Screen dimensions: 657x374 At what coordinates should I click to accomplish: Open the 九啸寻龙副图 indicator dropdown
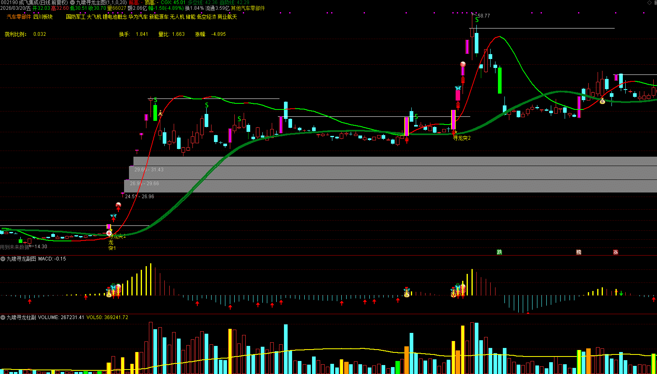[x=3, y=259]
